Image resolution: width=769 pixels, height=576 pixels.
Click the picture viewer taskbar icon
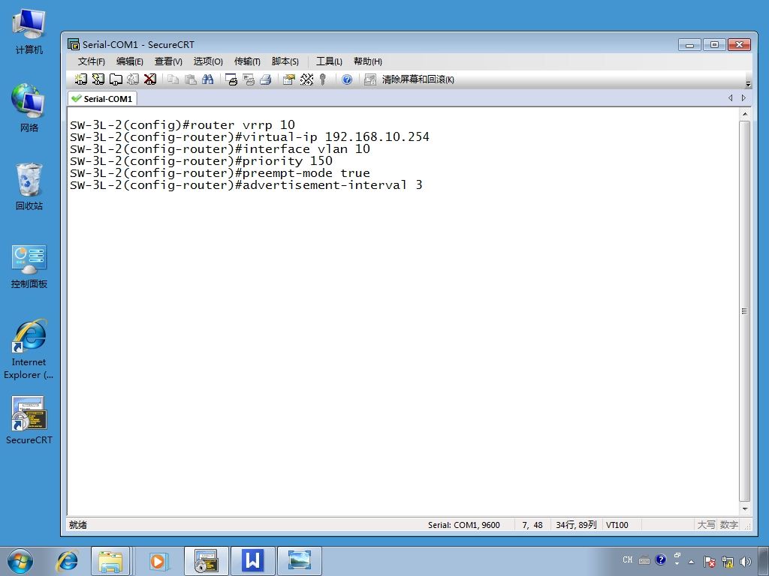tap(299, 561)
